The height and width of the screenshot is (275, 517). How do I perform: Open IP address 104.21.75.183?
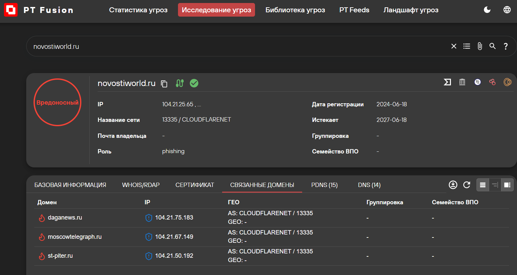tap(174, 218)
